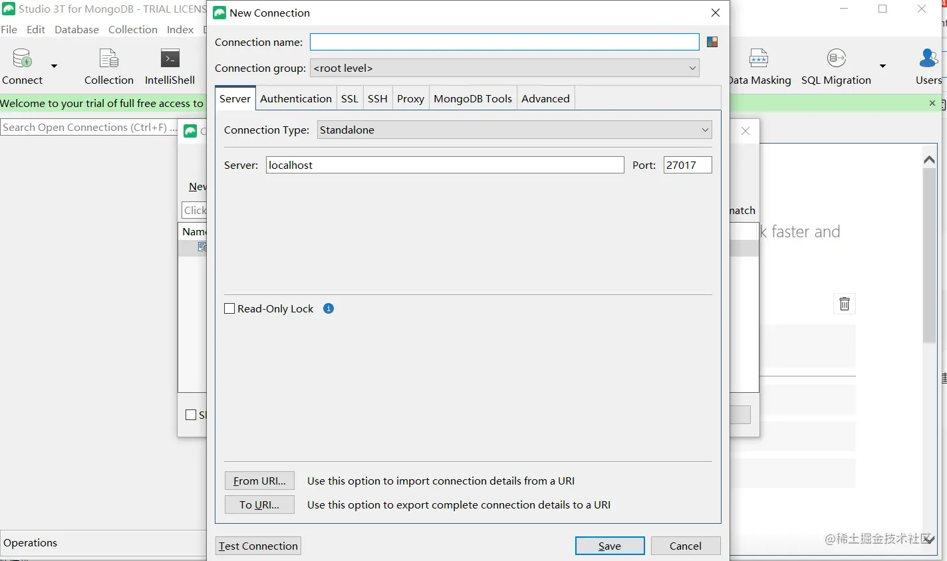This screenshot has height=561, width=947.
Task: Switch to the Advanced tab
Action: pyautogui.click(x=546, y=98)
